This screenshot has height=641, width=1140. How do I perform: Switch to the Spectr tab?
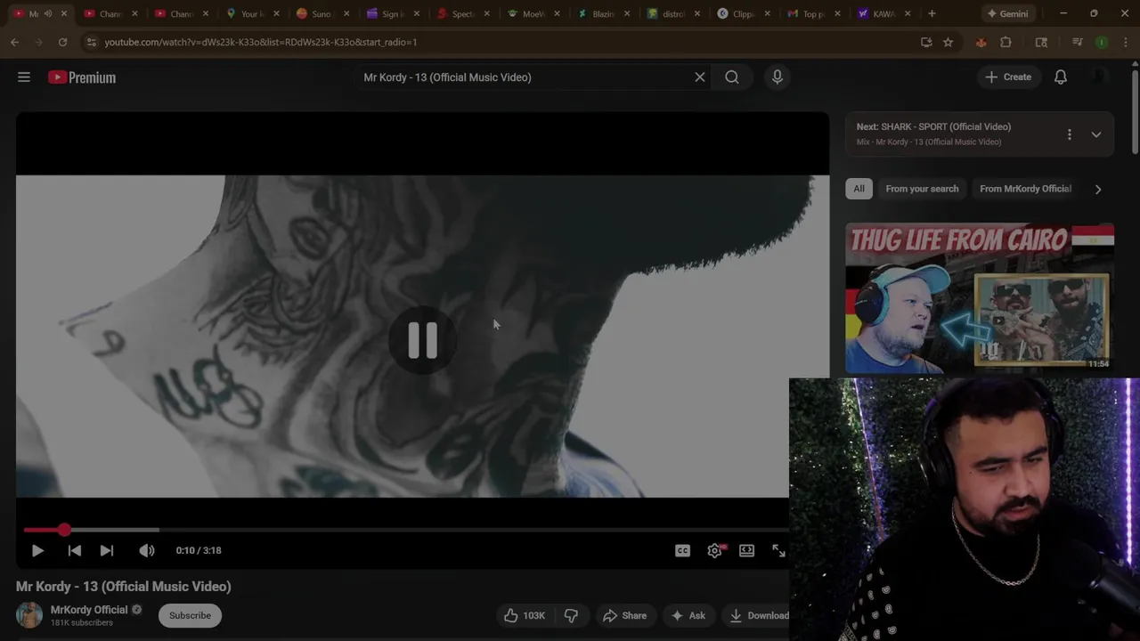coord(461,13)
